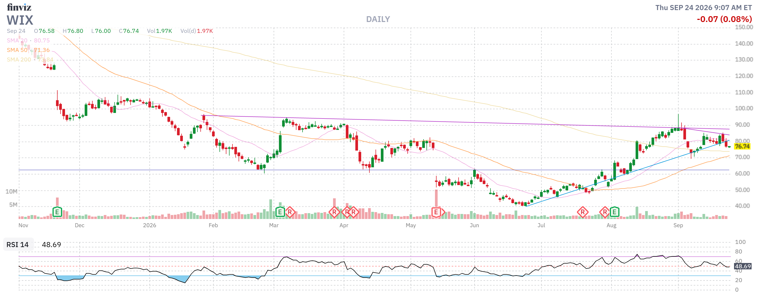Click the 100.00 price axis label
Viewport: 759px width, 298px height.
(744, 108)
